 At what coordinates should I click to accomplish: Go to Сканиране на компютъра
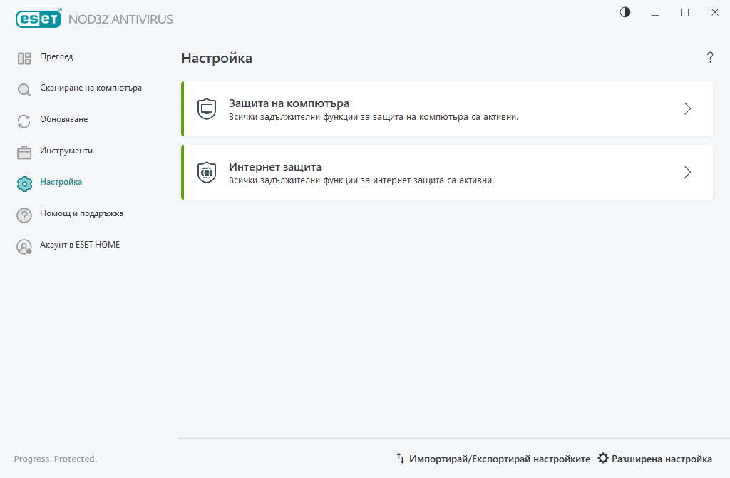coord(91,88)
